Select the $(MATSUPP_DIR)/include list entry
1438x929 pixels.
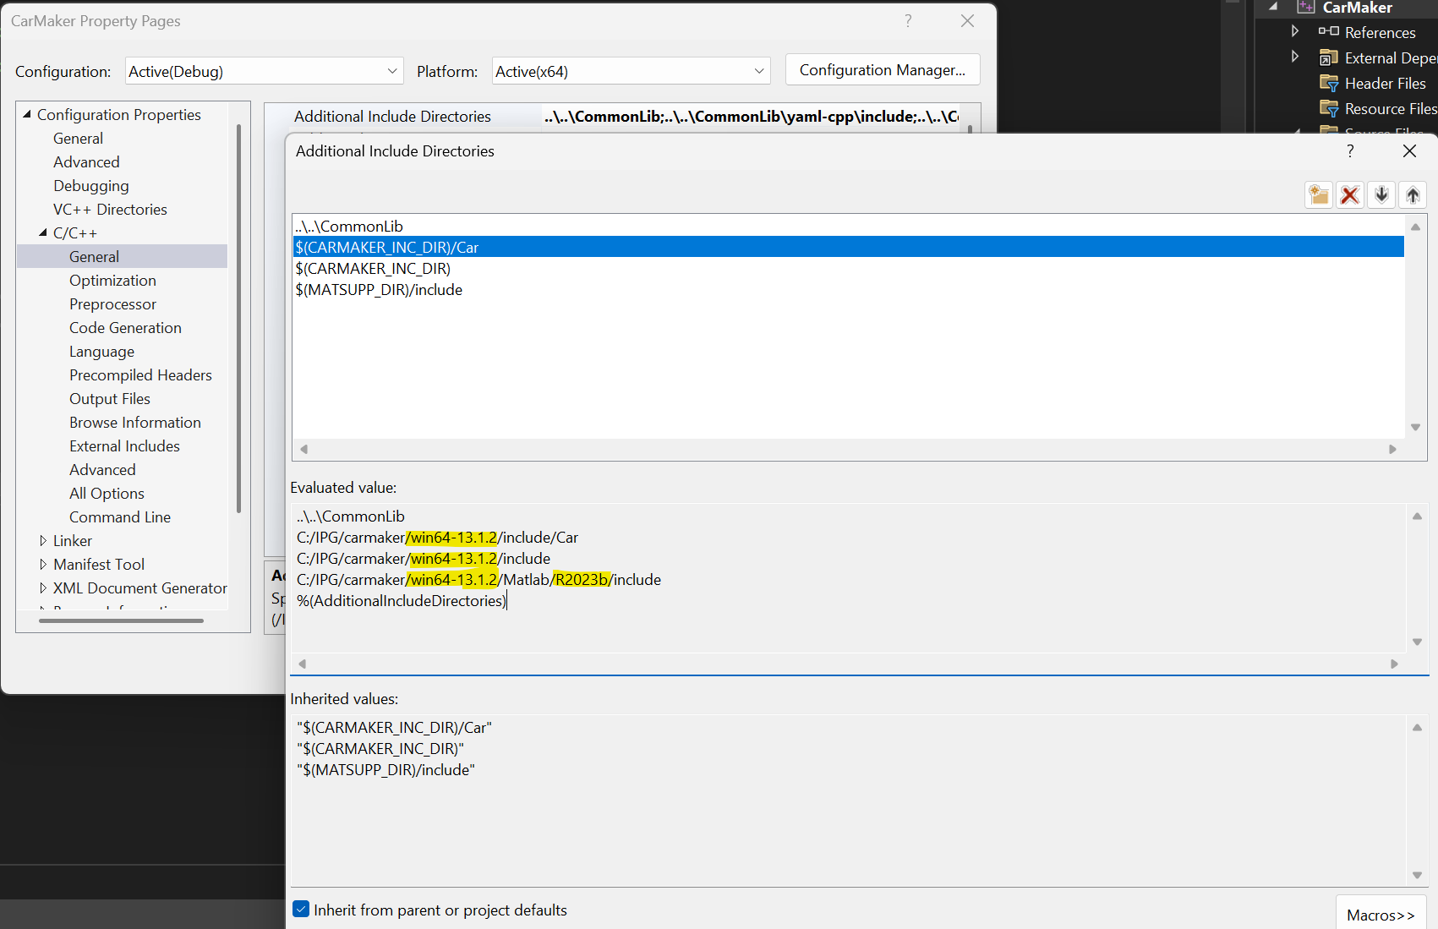[x=848, y=289]
